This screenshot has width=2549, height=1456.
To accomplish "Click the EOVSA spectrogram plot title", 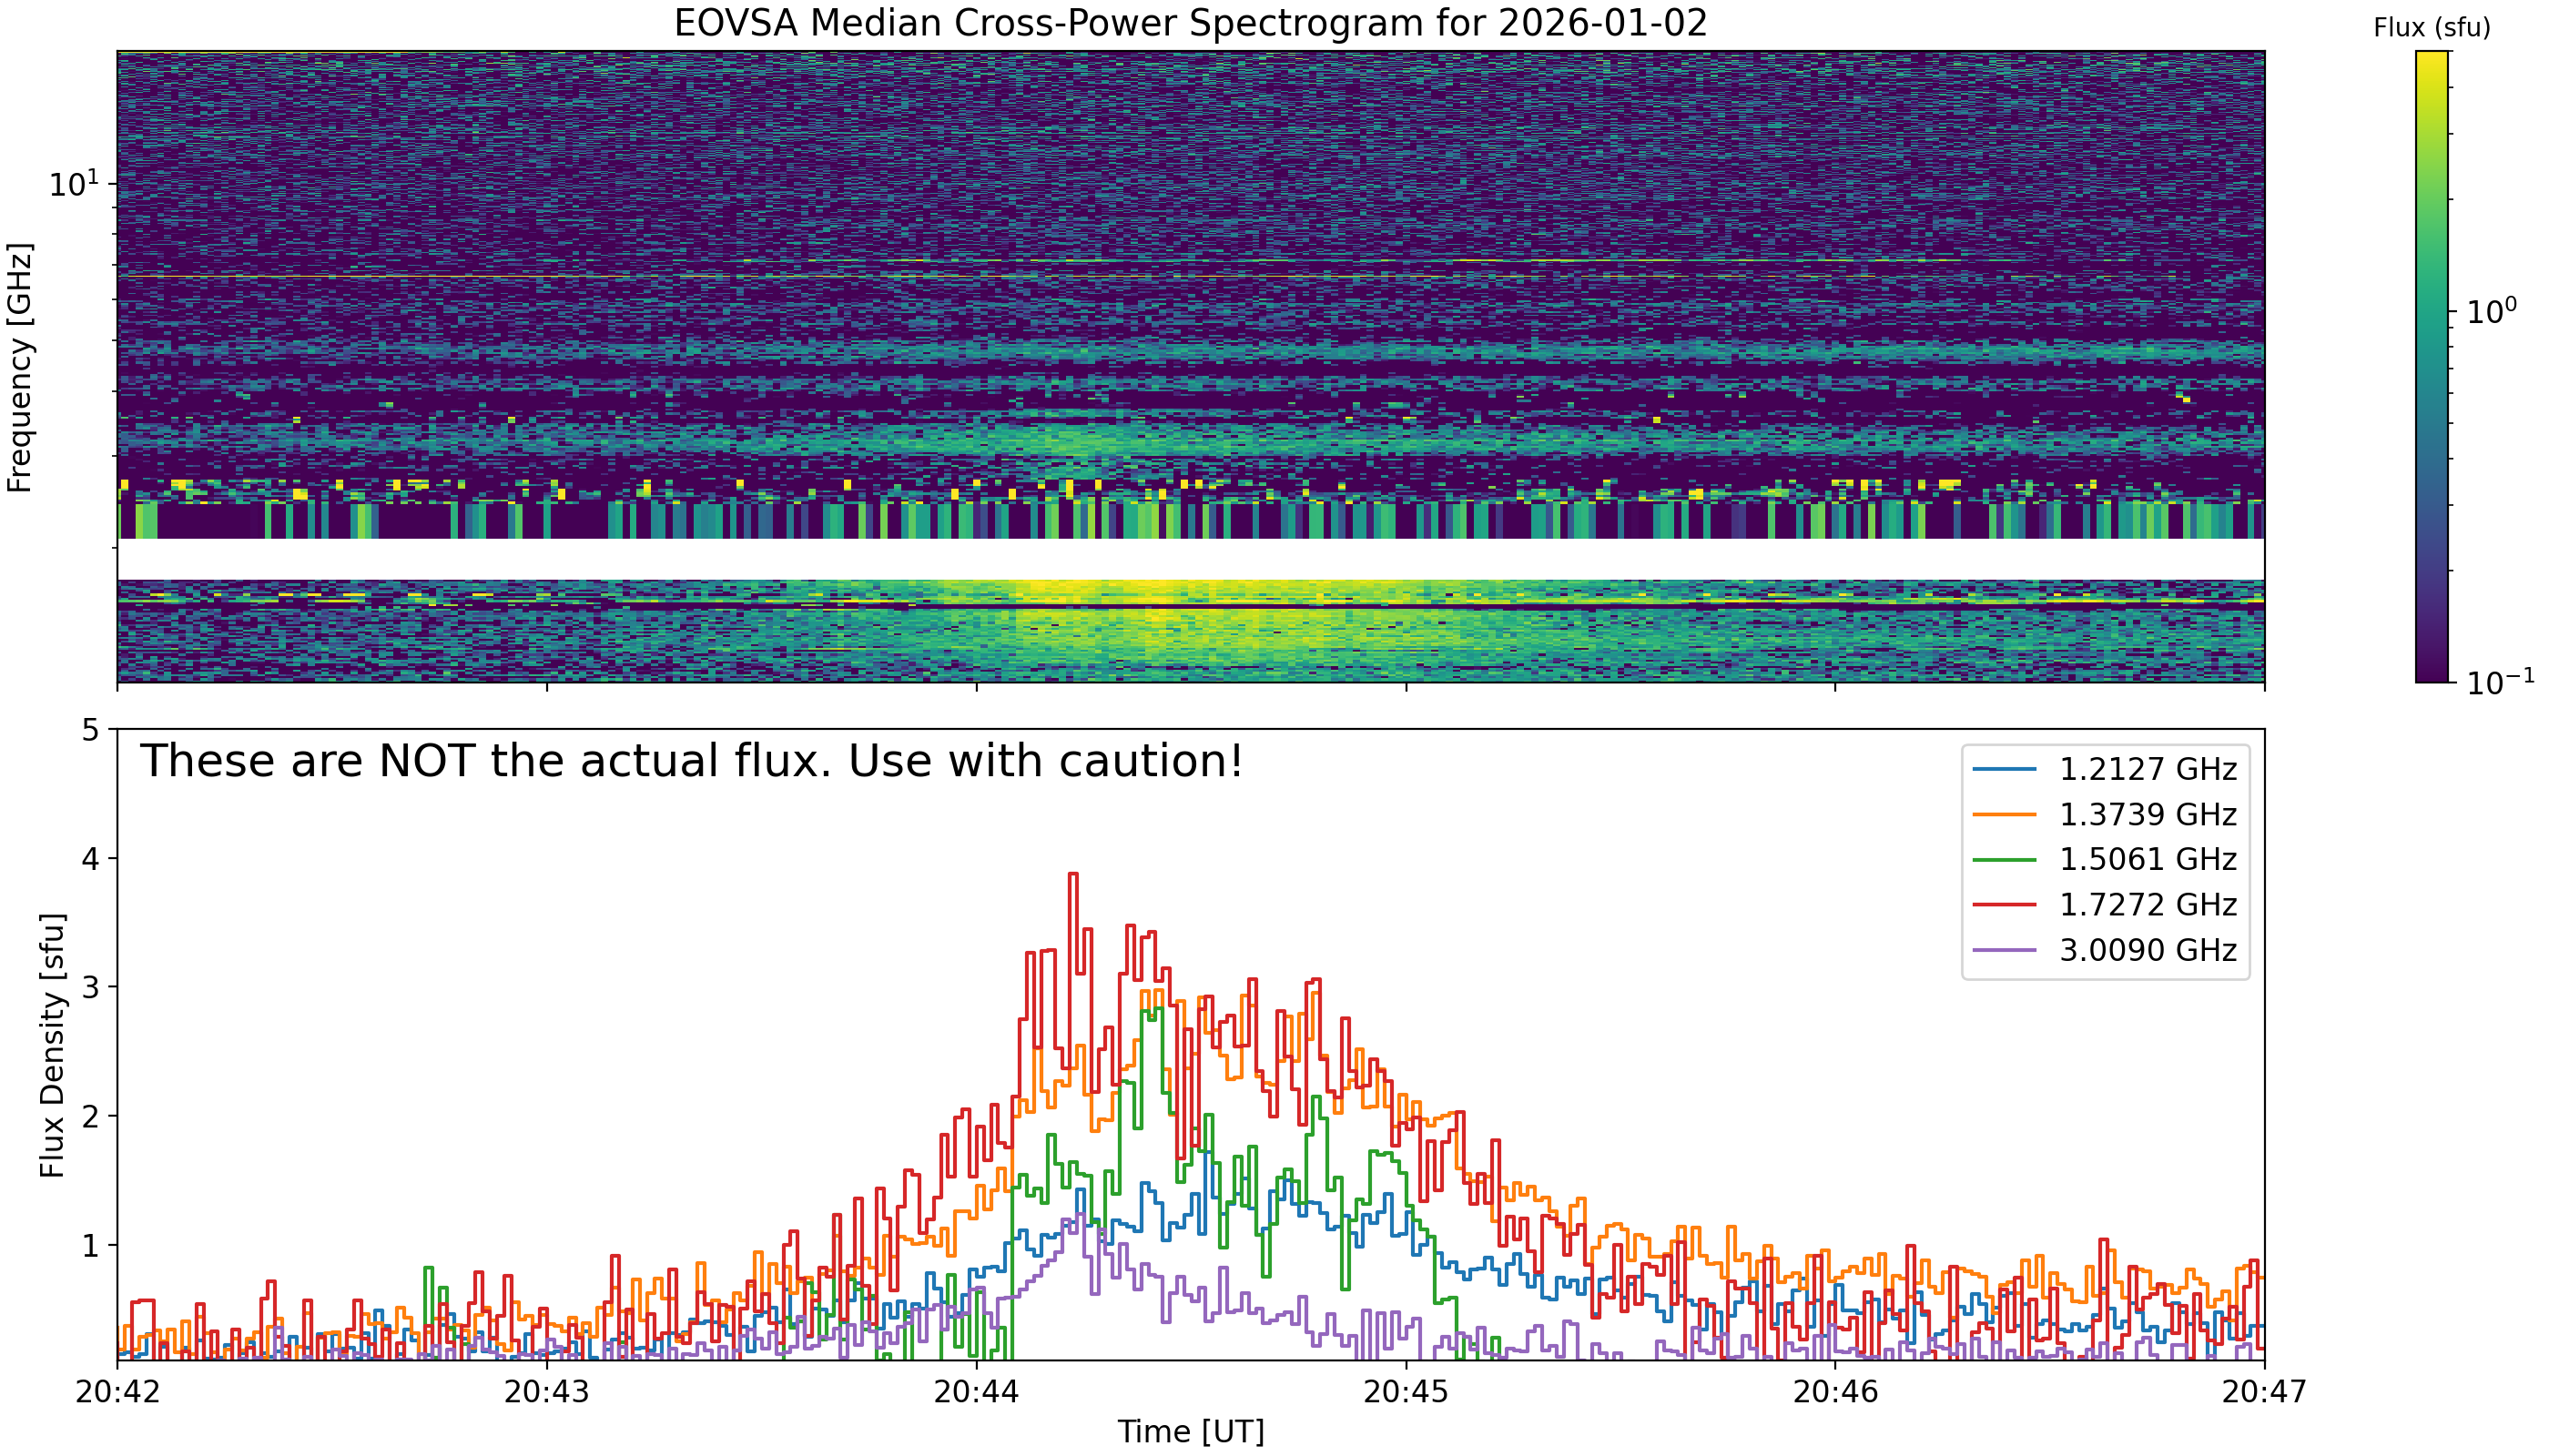I will click(x=1191, y=23).
